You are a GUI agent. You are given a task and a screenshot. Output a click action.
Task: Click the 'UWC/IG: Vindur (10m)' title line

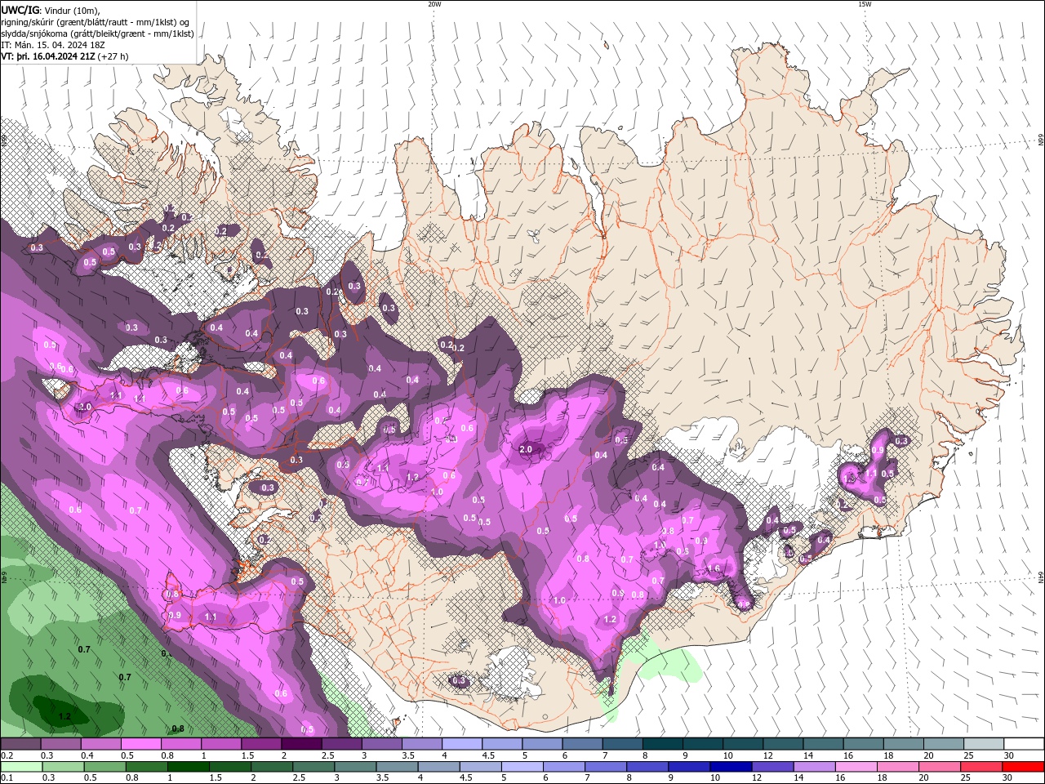pos(50,10)
